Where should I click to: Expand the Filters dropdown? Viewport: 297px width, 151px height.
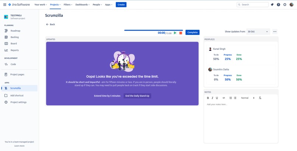click(68, 4)
